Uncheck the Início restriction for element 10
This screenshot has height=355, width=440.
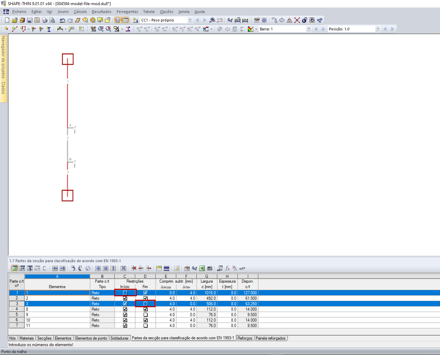coord(125,320)
